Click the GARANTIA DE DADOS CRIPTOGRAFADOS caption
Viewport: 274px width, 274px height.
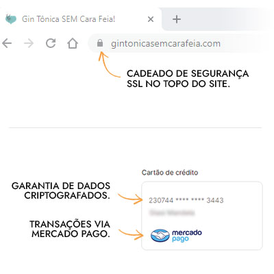(x=61, y=190)
